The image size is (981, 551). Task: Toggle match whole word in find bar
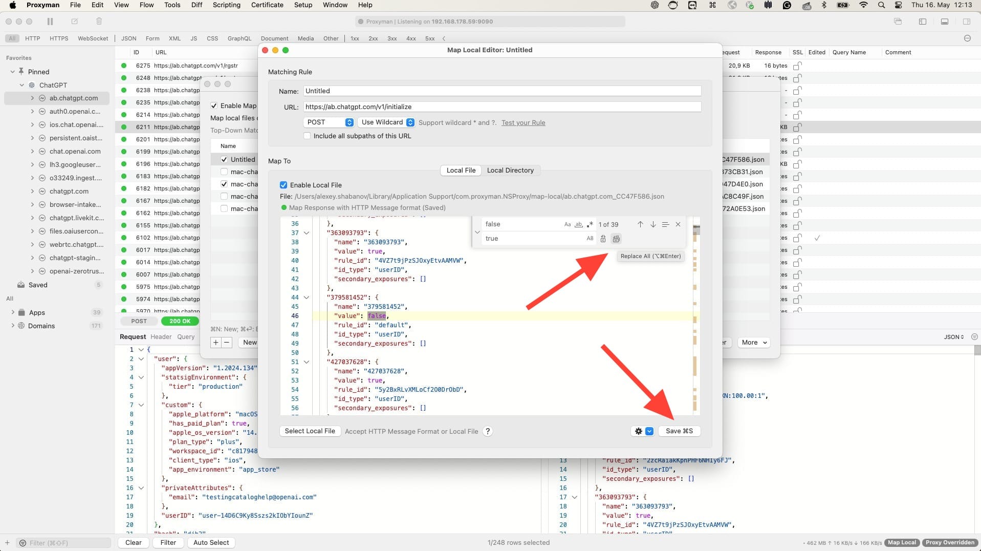(579, 224)
